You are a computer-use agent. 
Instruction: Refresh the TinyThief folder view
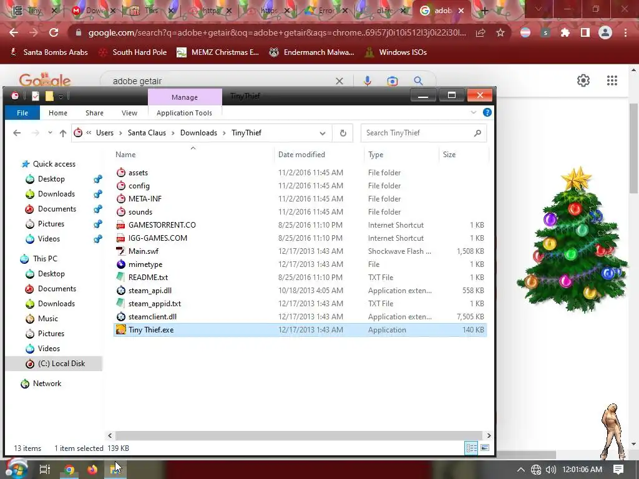point(343,133)
